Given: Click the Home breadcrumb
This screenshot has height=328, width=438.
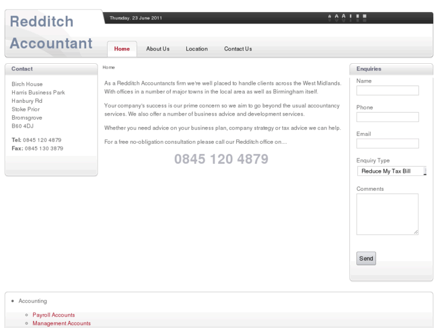Looking at the screenshot, I should [x=108, y=67].
